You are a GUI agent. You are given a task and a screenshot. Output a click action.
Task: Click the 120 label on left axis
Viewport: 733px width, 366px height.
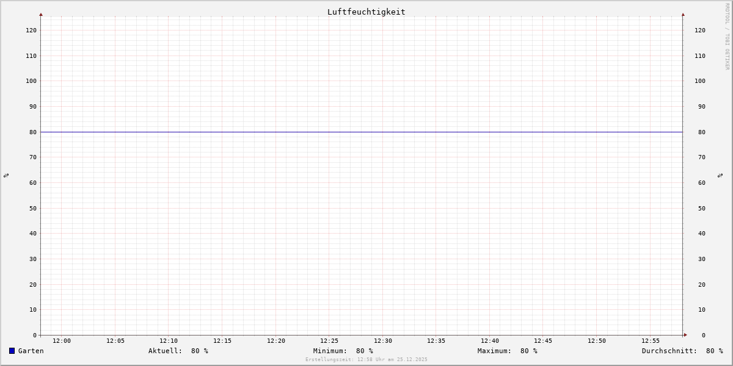tap(31, 30)
